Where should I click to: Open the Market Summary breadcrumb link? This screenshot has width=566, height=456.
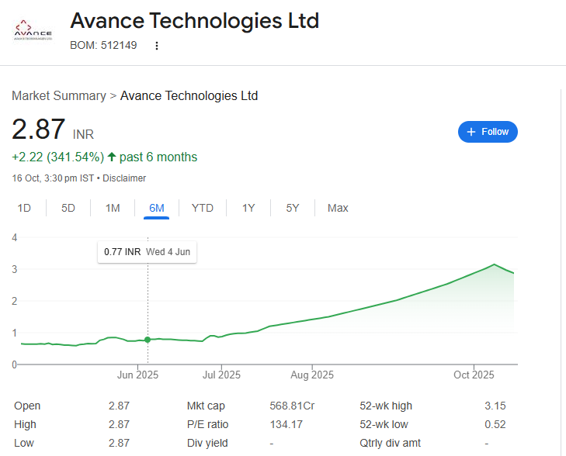point(59,96)
